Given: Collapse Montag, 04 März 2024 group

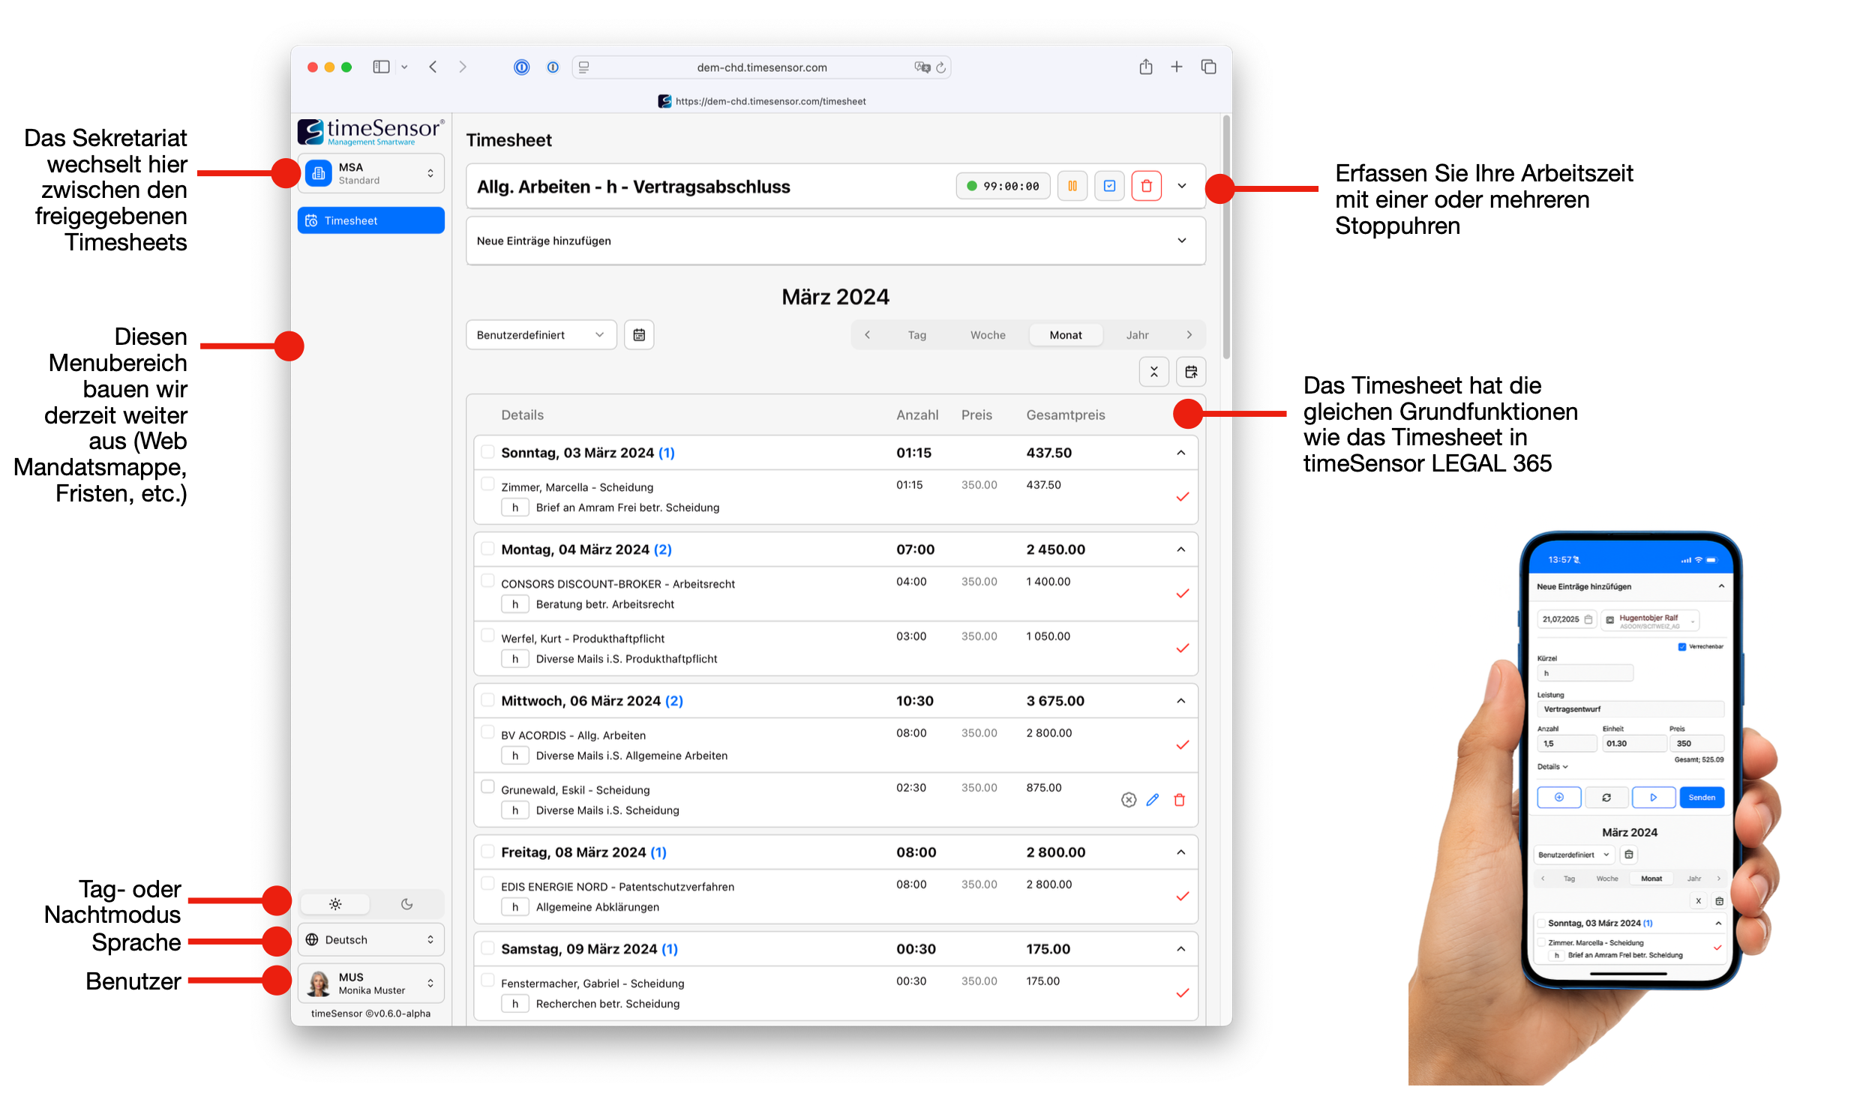Looking at the screenshot, I should (x=1181, y=549).
